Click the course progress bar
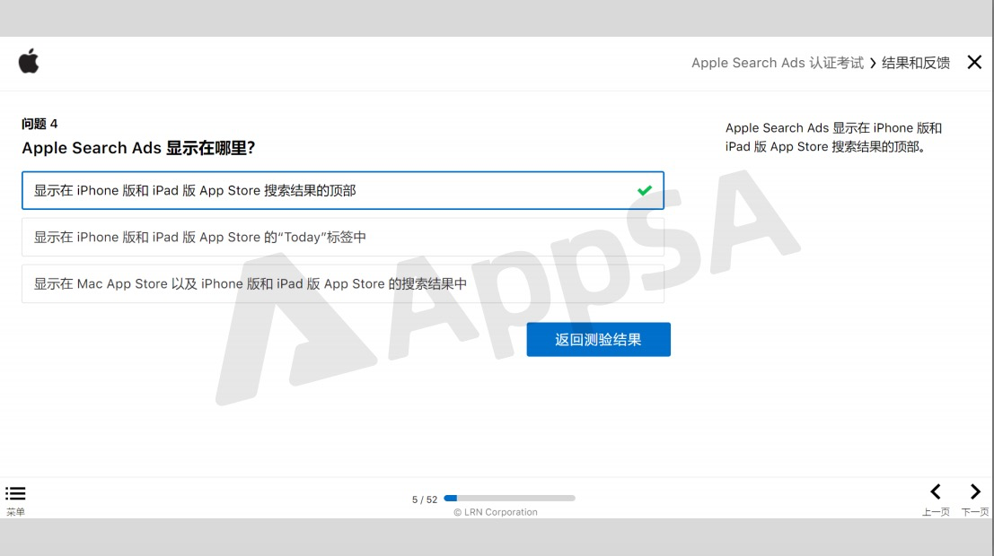Screen dimensions: 994x556 point(510,499)
